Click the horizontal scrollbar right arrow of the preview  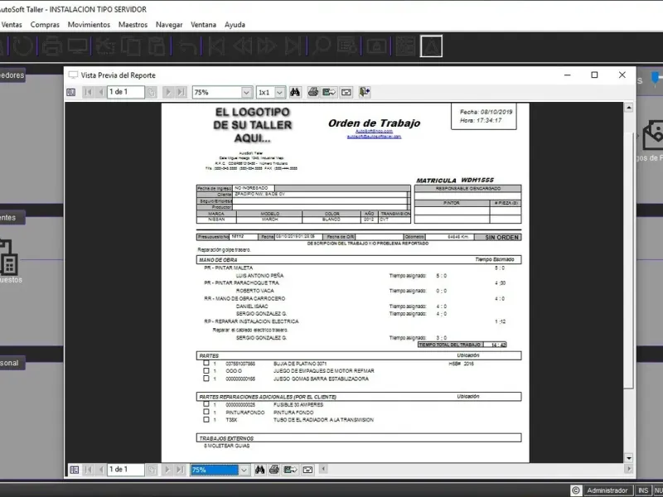pyautogui.click(x=629, y=469)
